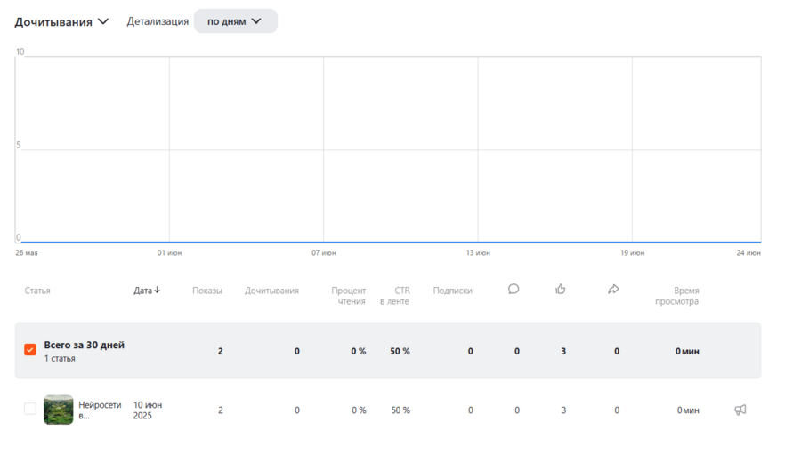The image size is (801, 454).
Task: Tick the checkbox beside 'Нейросети в...' article
Action: pos(30,409)
